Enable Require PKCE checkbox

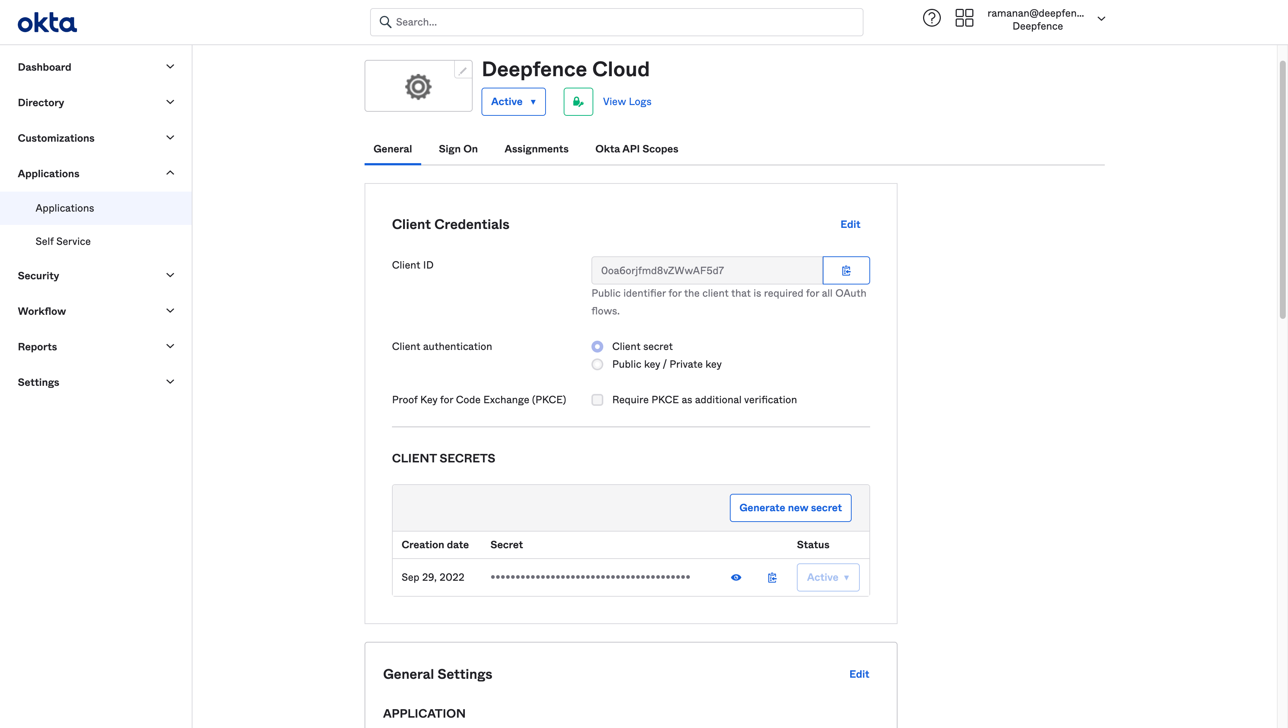597,400
